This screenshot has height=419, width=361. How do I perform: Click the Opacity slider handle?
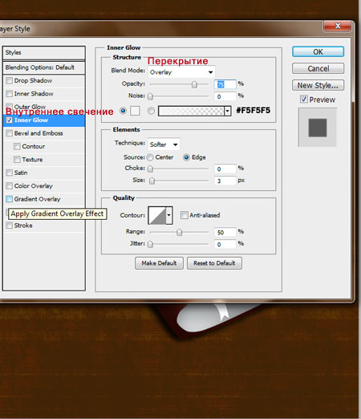(x=194, y=84)
